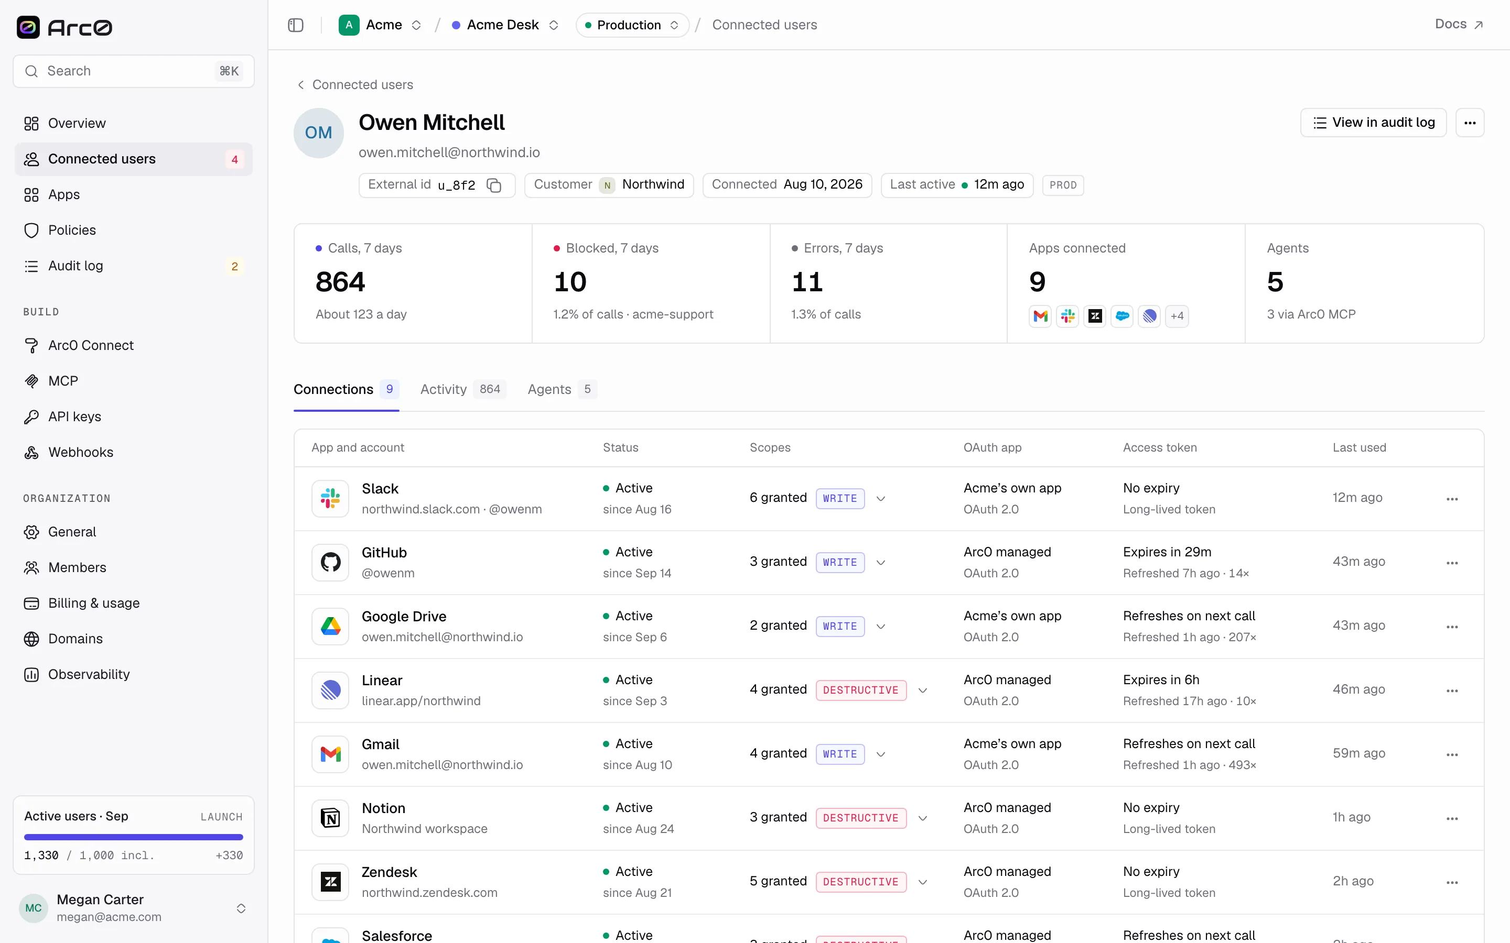The image size is (1510, 943).
Task: Expand Slack scopes chevron
Action: coord(880,498)
